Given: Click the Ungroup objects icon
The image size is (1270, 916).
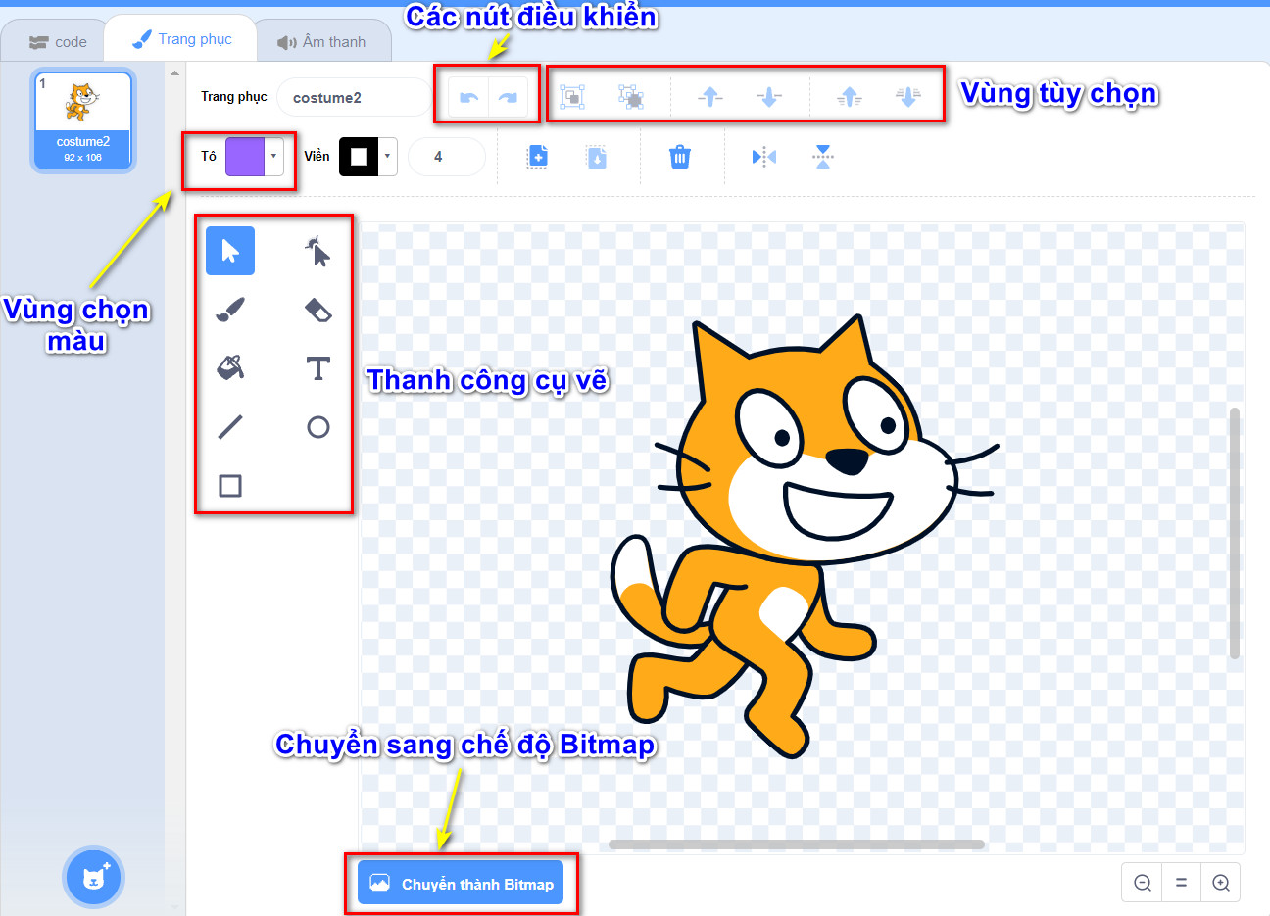Looking at the screenshot, I should click(x=631, y=96).
